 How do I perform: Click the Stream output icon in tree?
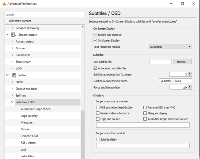13,35
